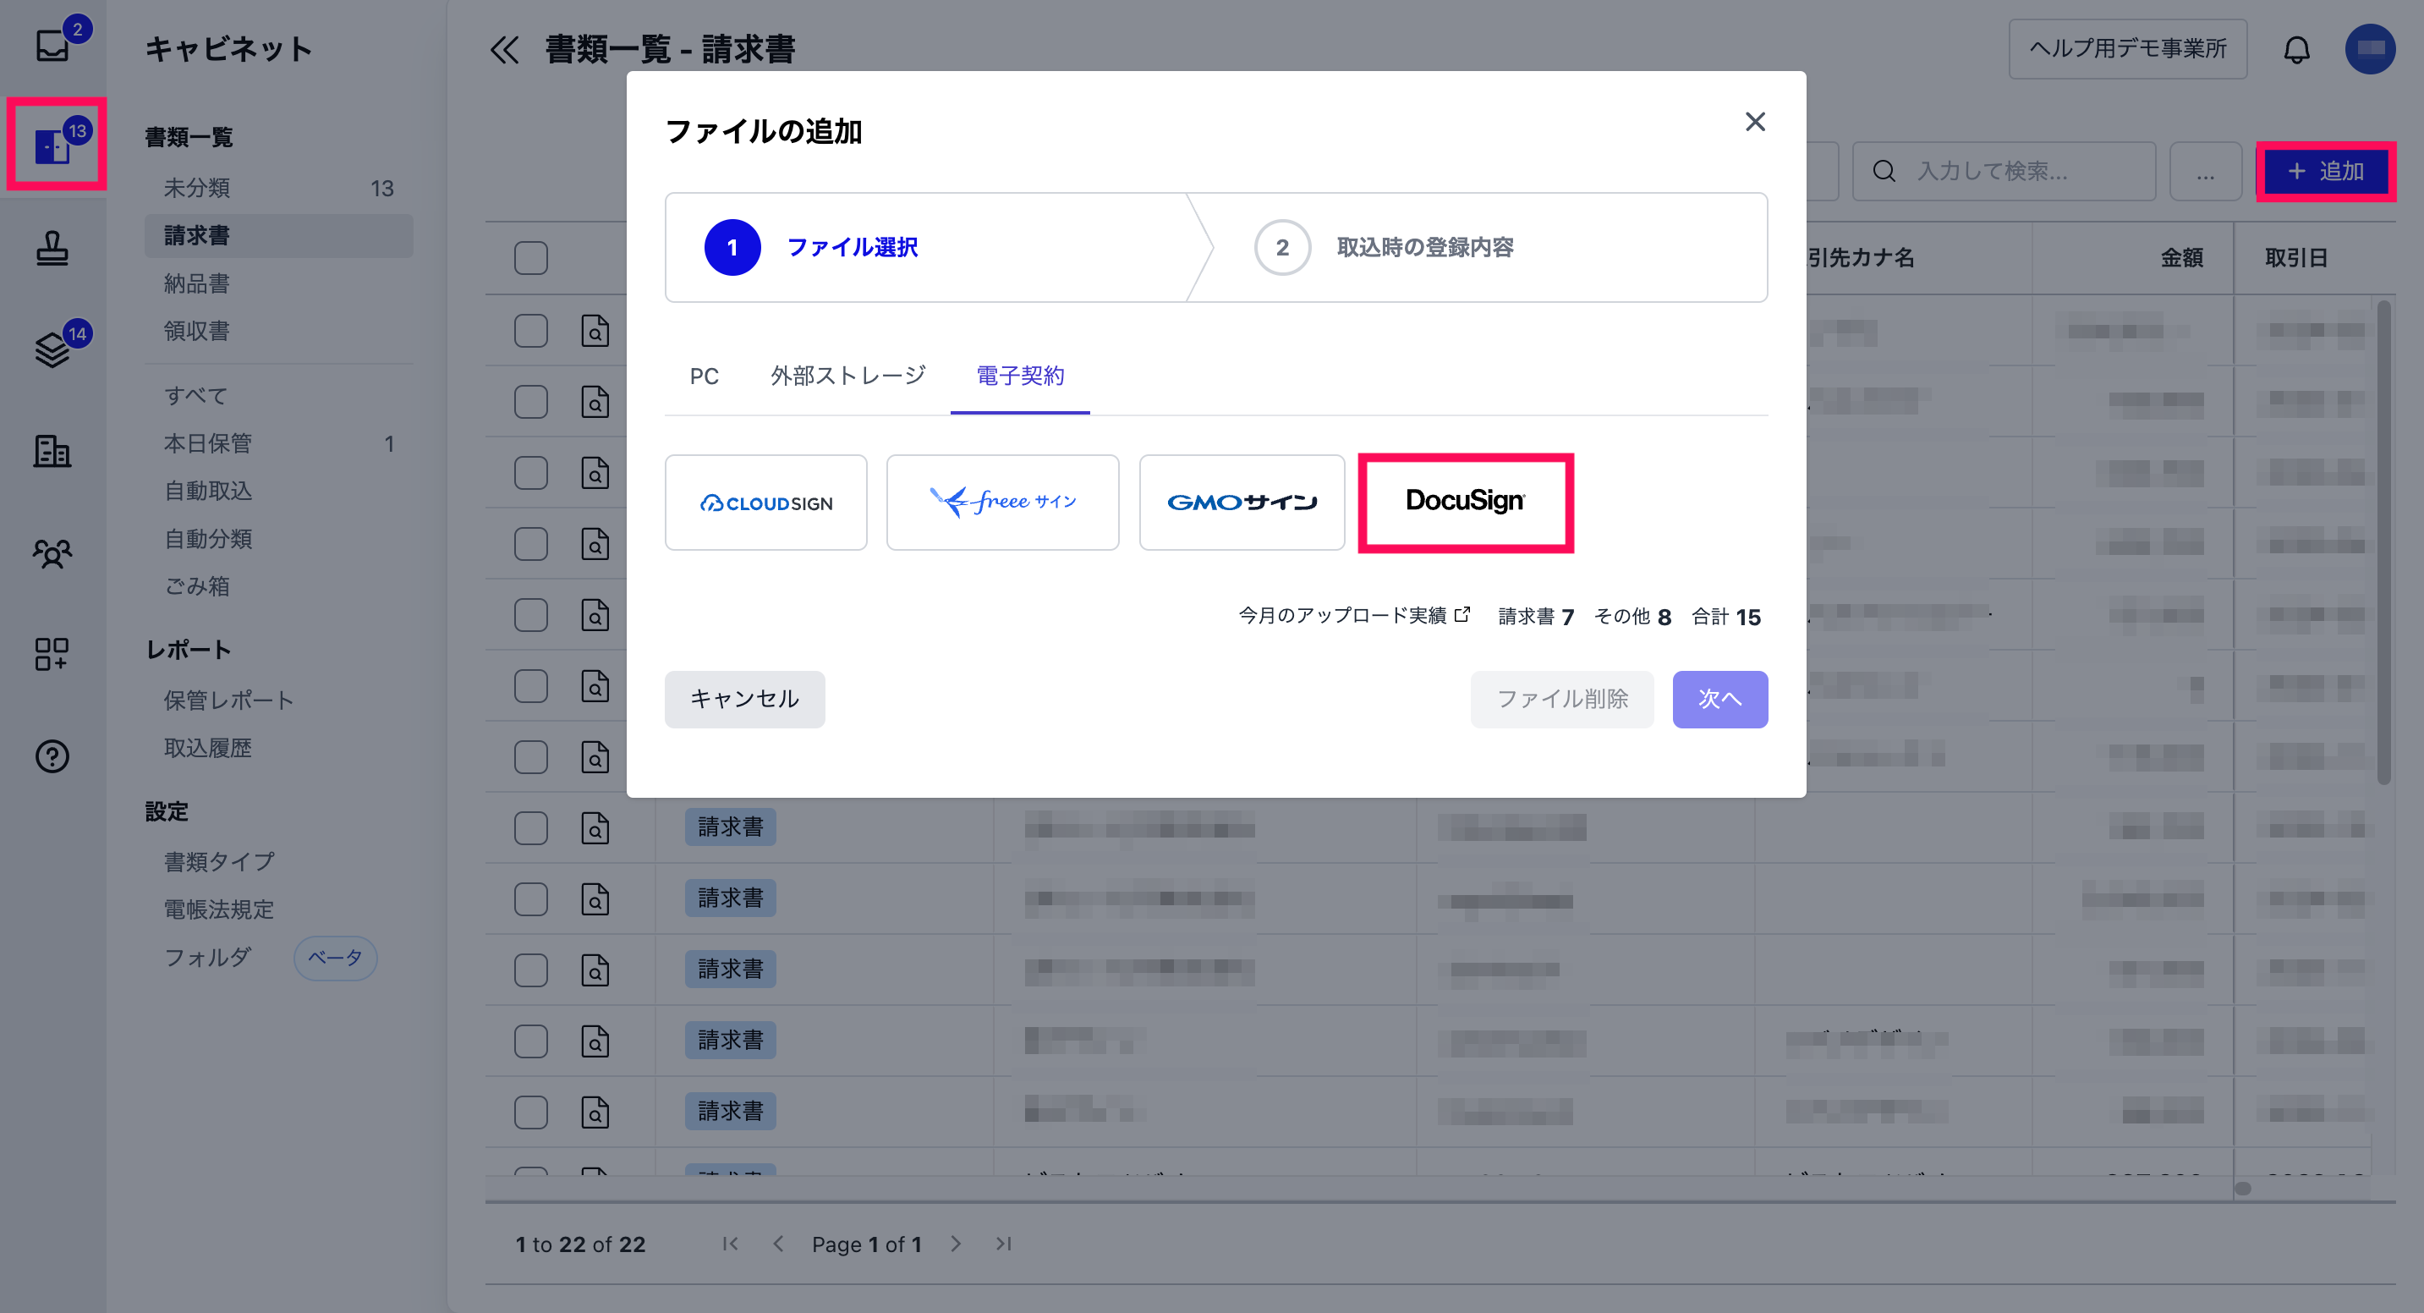
Task: Collapse sidebar with double chevron icon
Action: coord(504,50)
